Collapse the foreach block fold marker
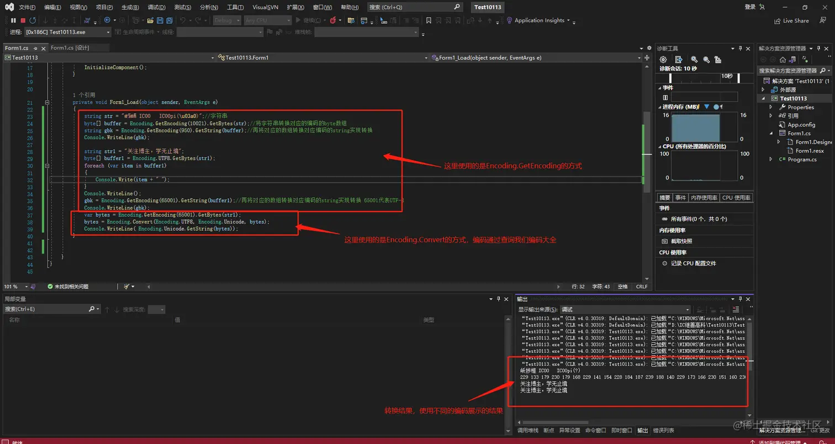Image resolution: width=835 pixels, height=444 pixels. pos(48,166)
